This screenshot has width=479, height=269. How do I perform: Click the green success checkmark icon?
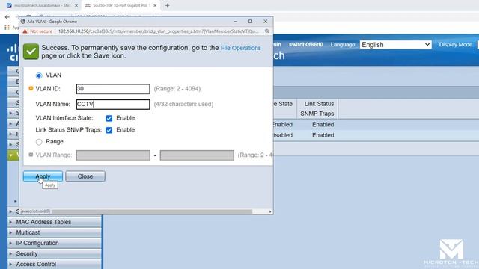pos(31,52)
